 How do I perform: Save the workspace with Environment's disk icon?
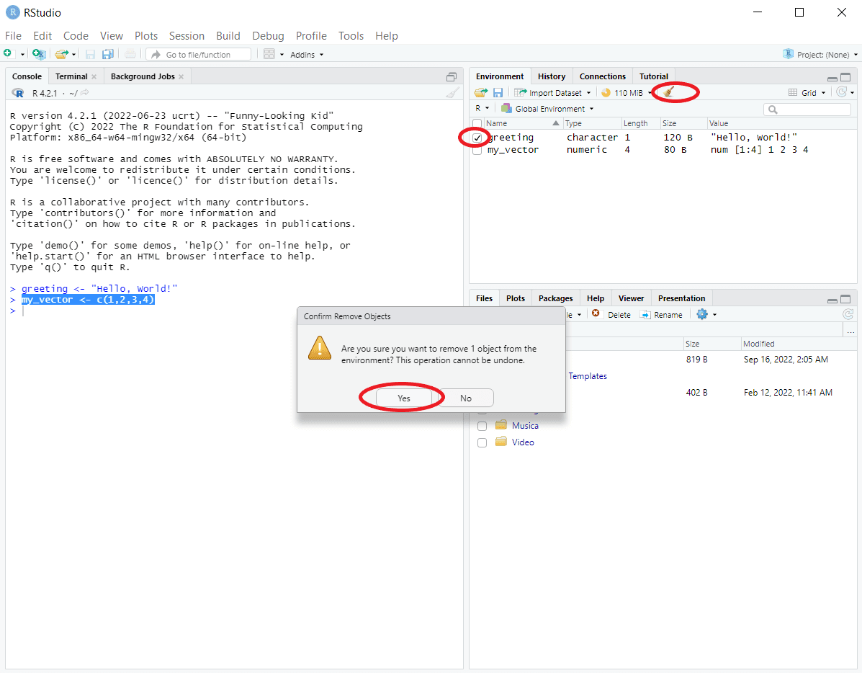498,92
